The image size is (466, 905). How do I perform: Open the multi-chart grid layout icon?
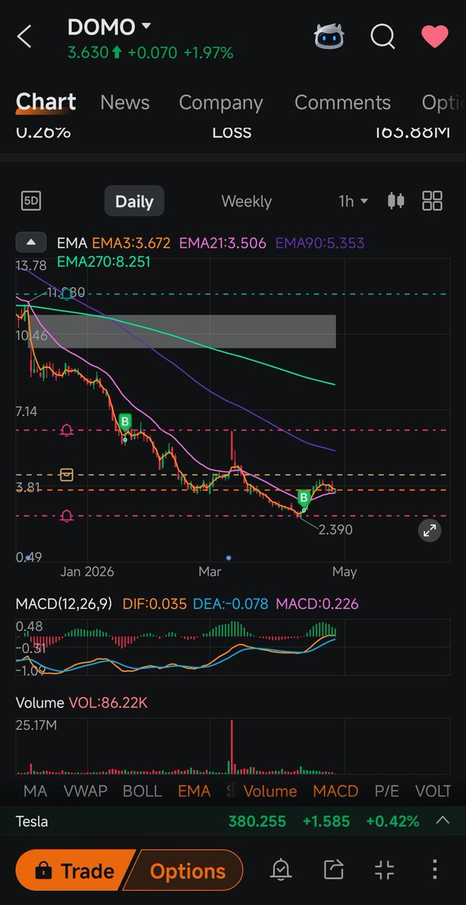pyautogui.click(x=432, y=201)
